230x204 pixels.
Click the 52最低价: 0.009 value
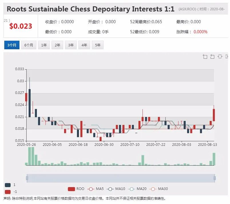145,32
